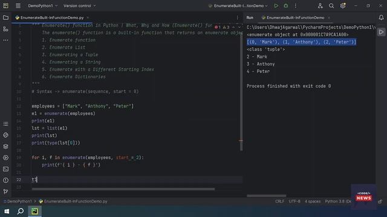Open editor tab options menu (three dots)
The image size is (387, 217).
(238, 17)
